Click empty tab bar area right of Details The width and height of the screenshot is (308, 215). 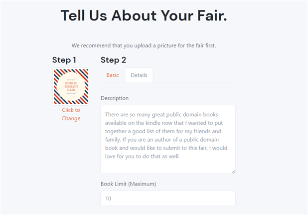coord(194,75)
